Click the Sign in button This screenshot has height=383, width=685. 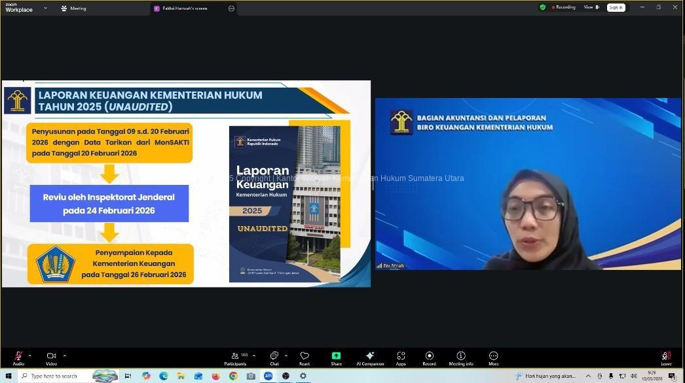tap(616, 8)
